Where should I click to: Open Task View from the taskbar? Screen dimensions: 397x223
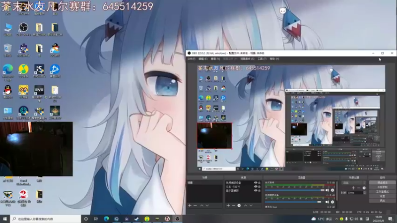(96, 219)
